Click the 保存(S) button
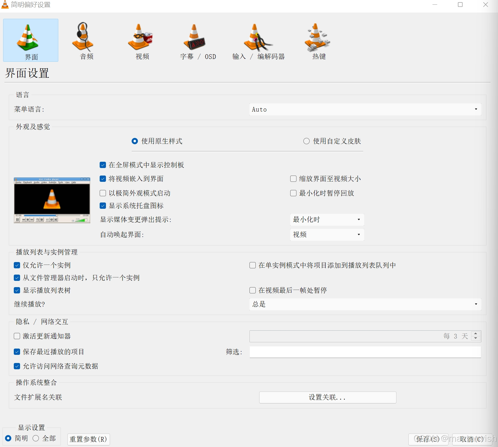The image size is (498, 447). 428,439
